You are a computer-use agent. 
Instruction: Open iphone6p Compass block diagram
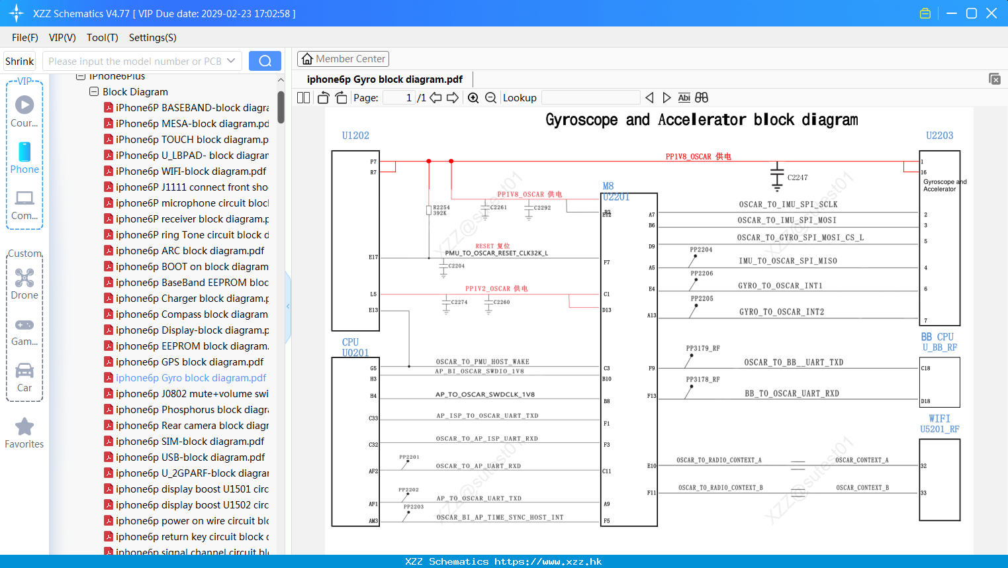[x=187, y=314]
